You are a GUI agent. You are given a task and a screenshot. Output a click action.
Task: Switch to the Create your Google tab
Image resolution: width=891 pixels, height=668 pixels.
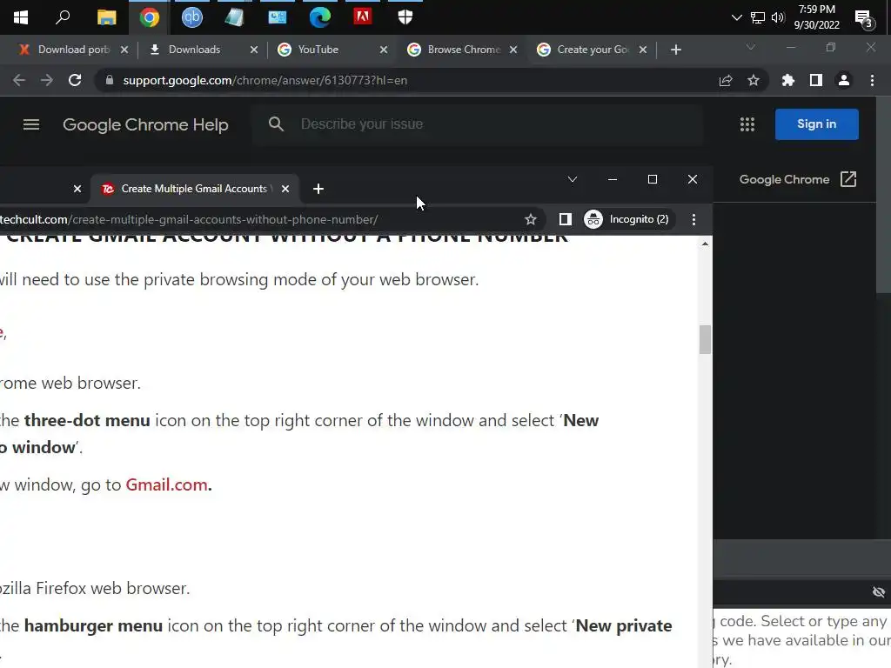point(593,50)
